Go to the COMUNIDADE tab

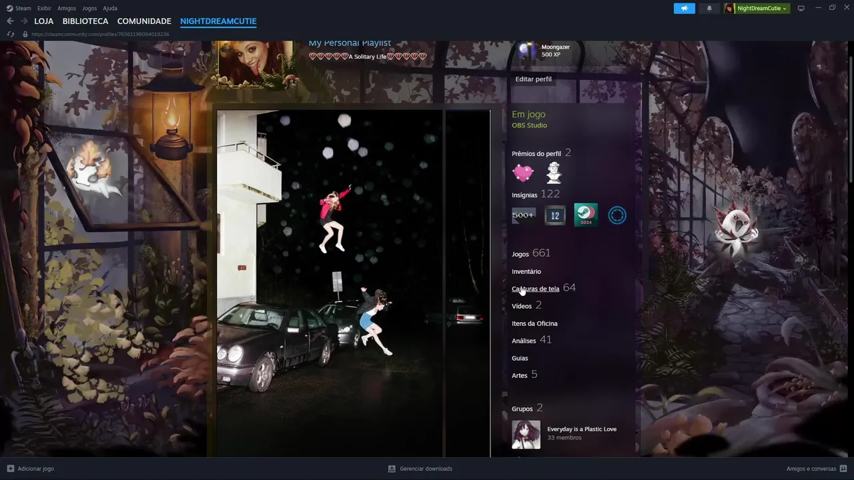click(144, 21)
